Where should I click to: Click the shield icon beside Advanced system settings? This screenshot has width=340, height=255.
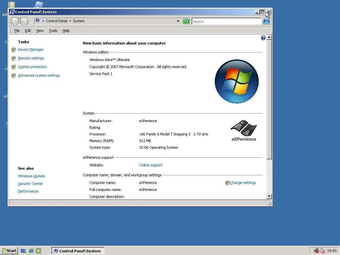[14, 76]
